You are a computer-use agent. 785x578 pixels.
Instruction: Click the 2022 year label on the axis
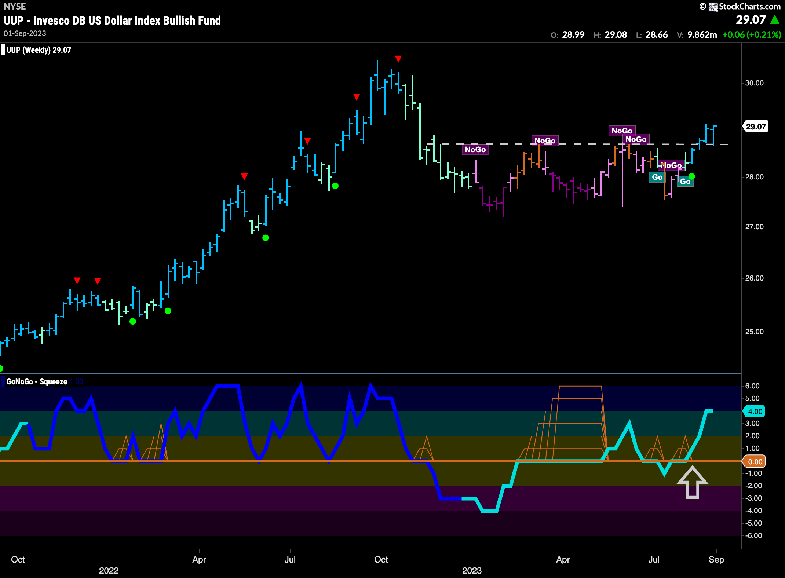click(109, 570)
